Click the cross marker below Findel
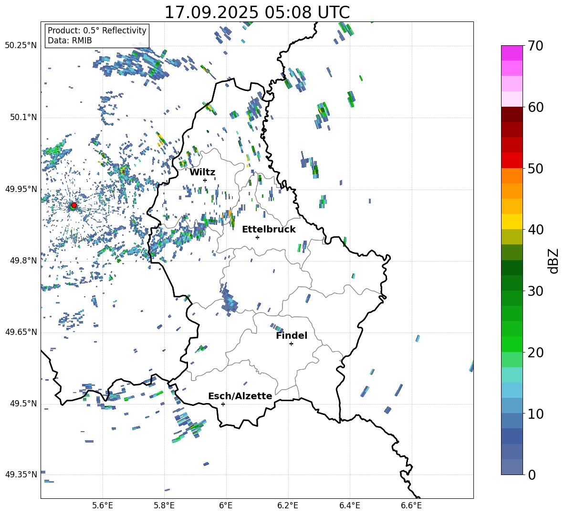 pyautogui.click(x=291, y=343)
